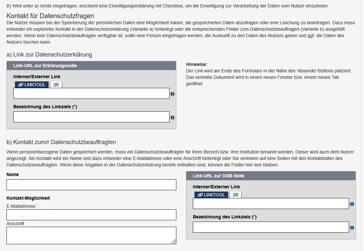Grab the resize handle of the Anschrift textarea

coord(174,241)
